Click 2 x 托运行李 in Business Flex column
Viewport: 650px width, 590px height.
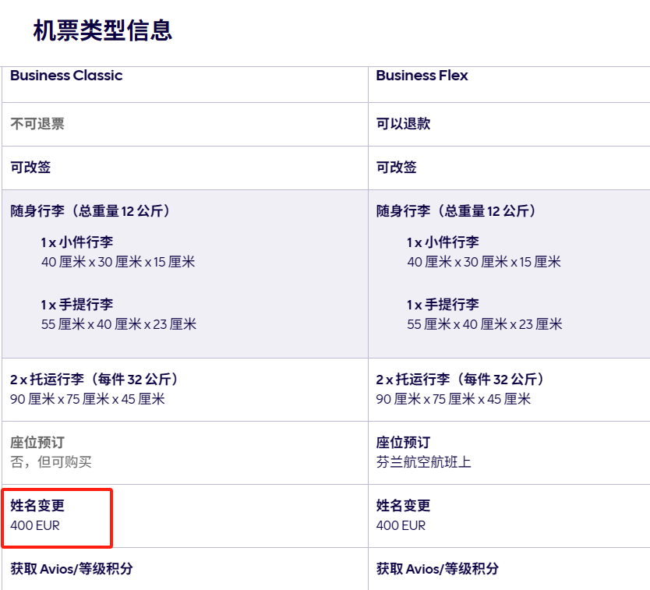[461, 380]
